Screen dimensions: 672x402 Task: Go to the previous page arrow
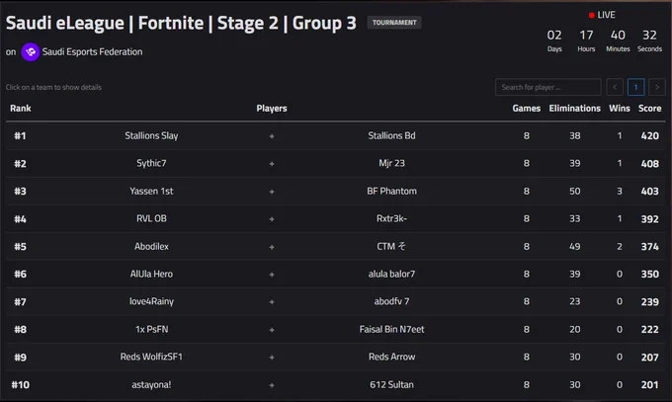[x=615, y=87]
